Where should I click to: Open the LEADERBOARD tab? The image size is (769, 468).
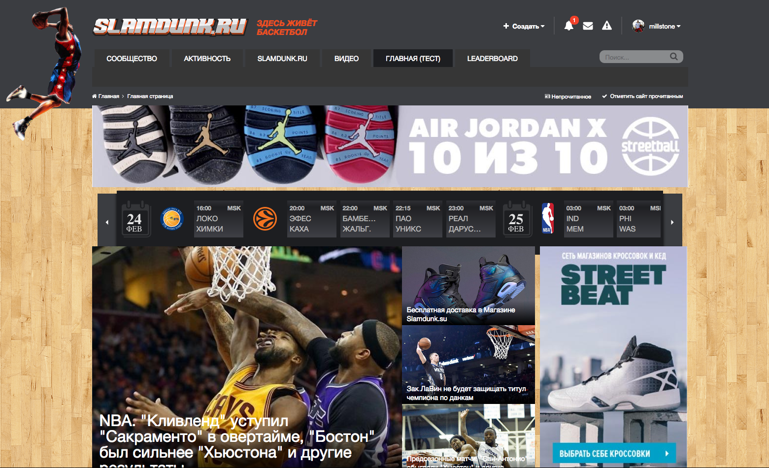click(492, 58)
